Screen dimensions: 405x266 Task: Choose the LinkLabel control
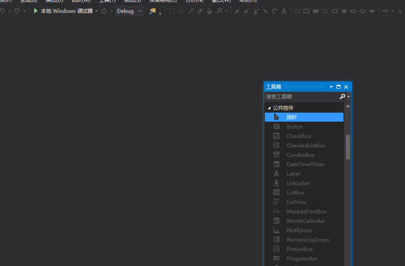[298, 183]
